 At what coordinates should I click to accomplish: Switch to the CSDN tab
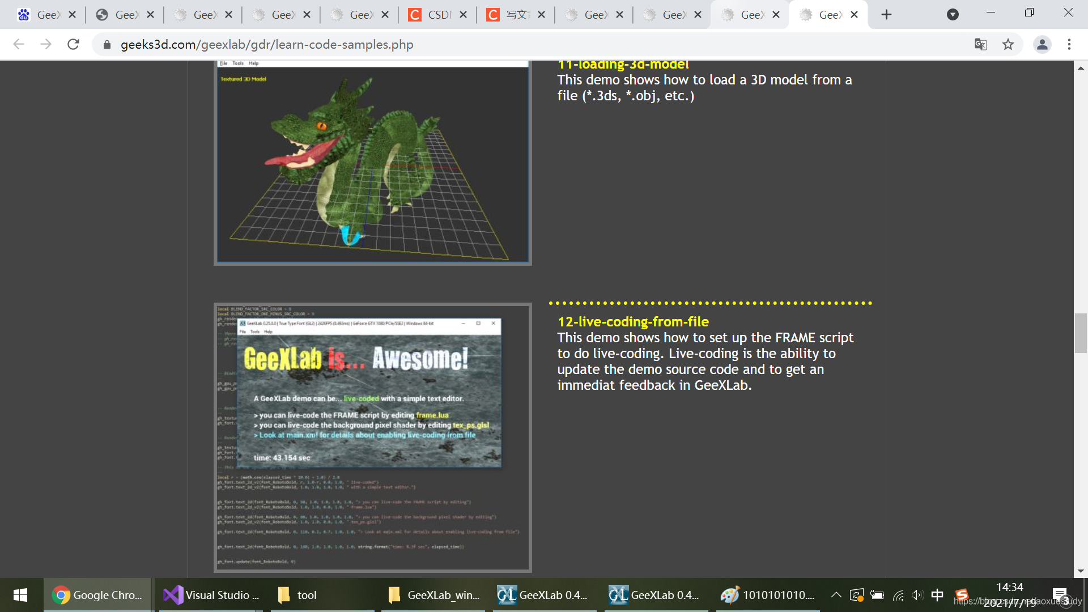(437, 15)
